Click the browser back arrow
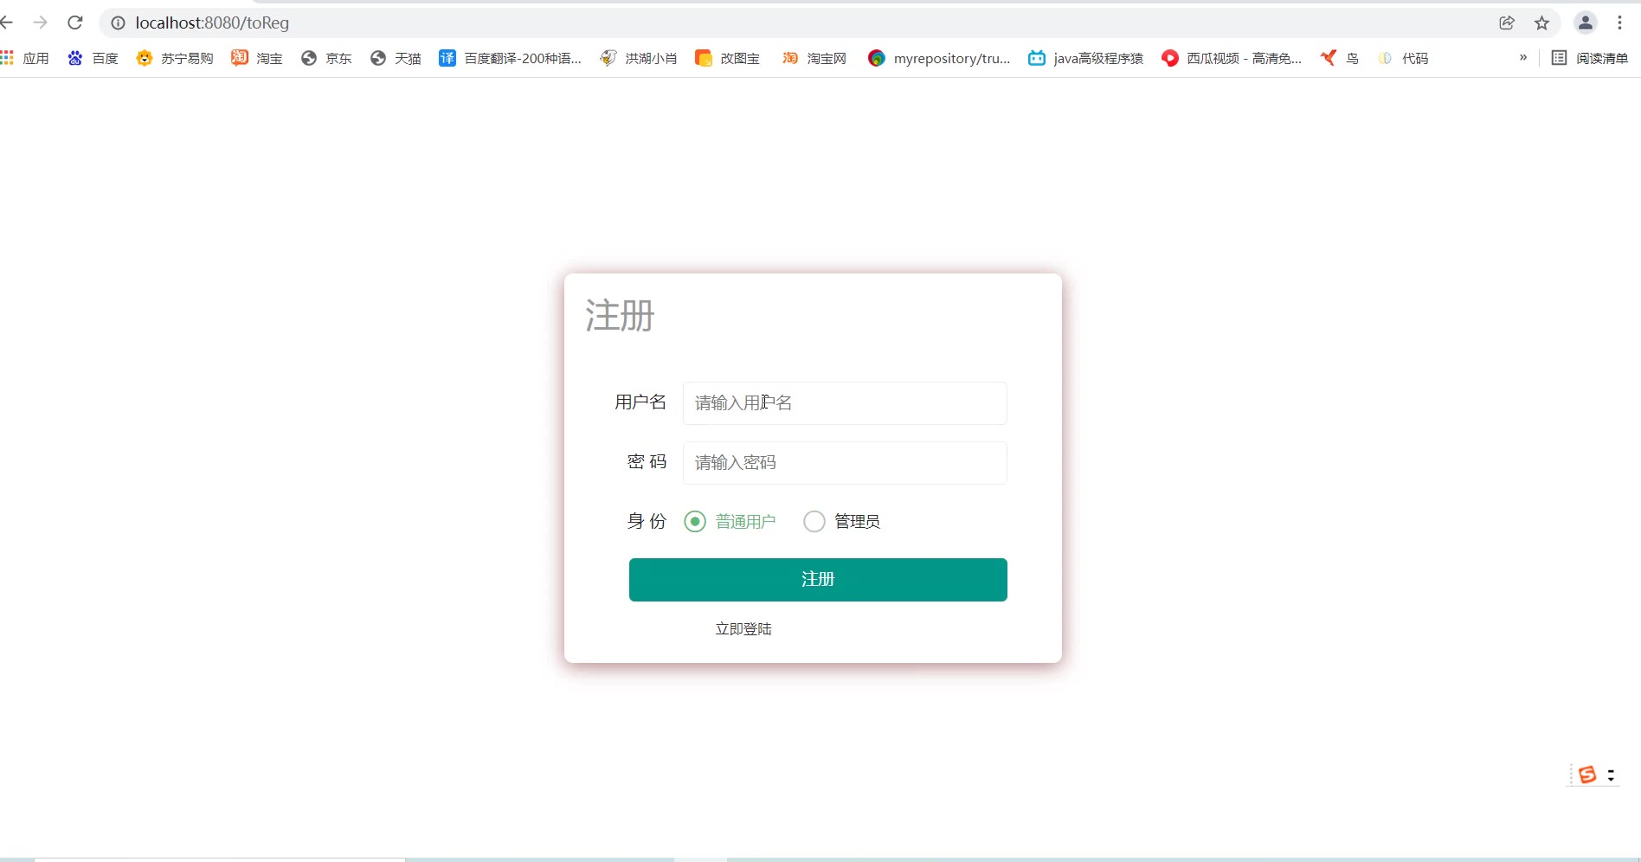This screenshot has height=862, width=1641. (x=6, y=23)
